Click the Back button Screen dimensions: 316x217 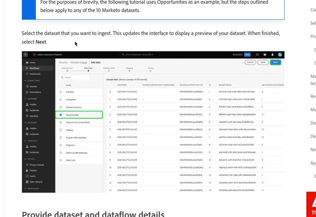[263, 62]
